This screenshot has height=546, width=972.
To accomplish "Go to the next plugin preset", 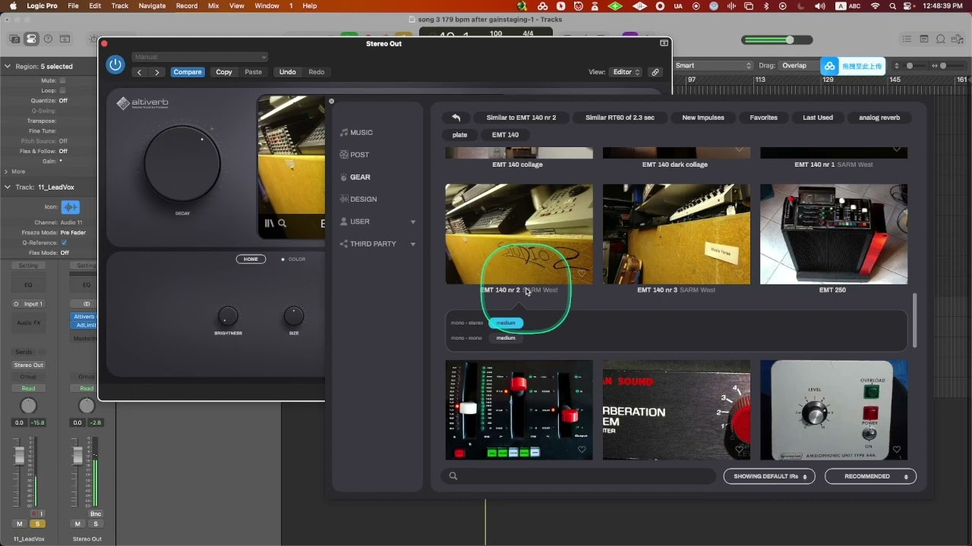I will tap(157, 72).
